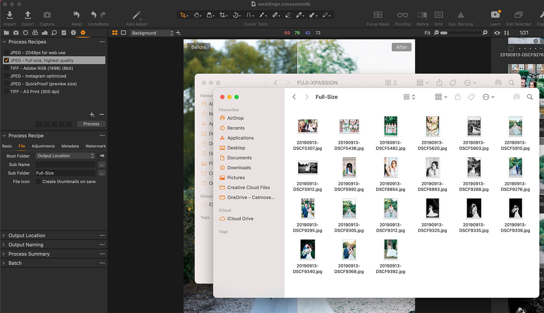Open the Learn video icon
The image size is (544, 313).
[x=495, y=14]
